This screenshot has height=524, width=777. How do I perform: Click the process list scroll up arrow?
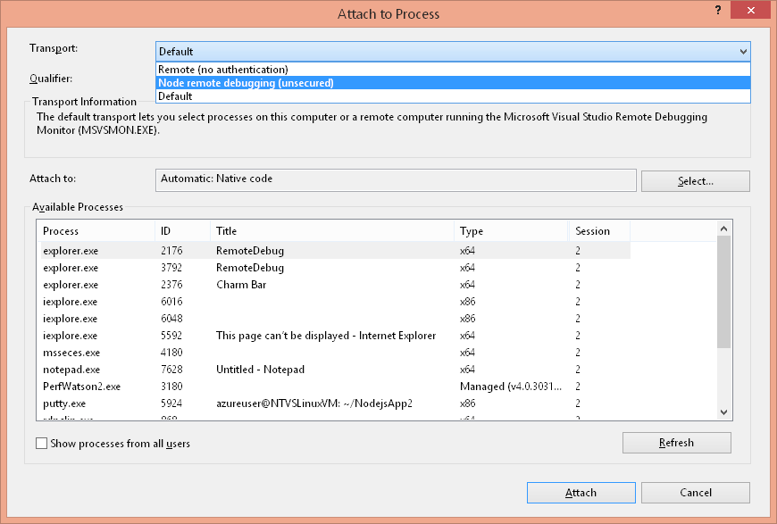tap(724, 229)
